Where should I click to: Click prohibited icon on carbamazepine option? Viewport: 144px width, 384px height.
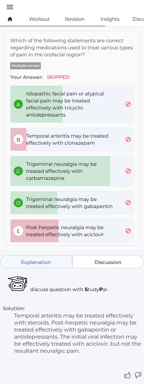pyautogui.click(x=128, y=171)
